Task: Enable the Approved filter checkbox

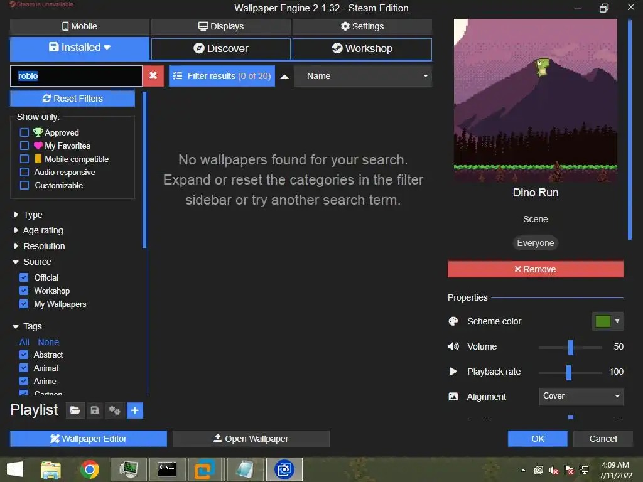Action: (x=24, y=132)
